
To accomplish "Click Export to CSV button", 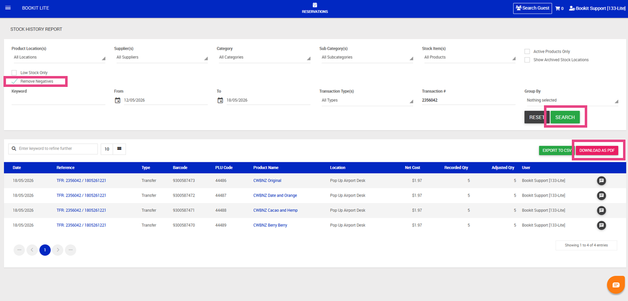I will tap(556, 150).
